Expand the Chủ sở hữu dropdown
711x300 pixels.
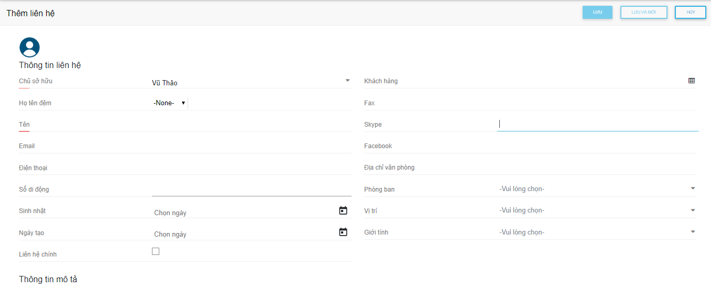tap(347, 81)
